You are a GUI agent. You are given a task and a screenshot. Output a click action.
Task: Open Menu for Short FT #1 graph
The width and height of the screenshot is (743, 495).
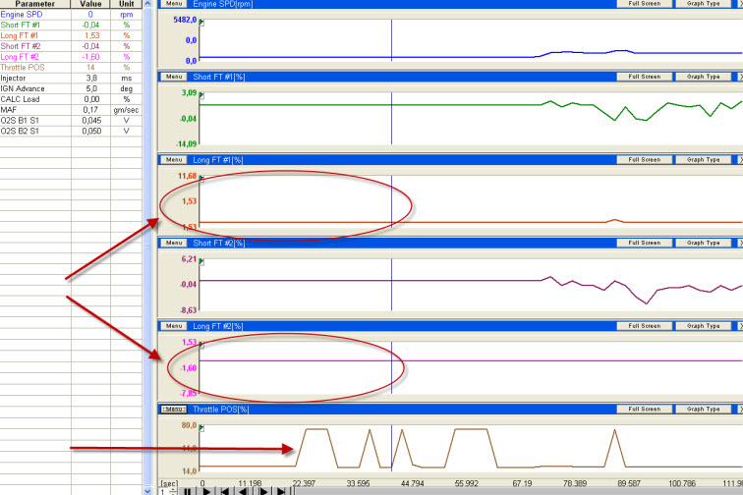tap(174, 76)
